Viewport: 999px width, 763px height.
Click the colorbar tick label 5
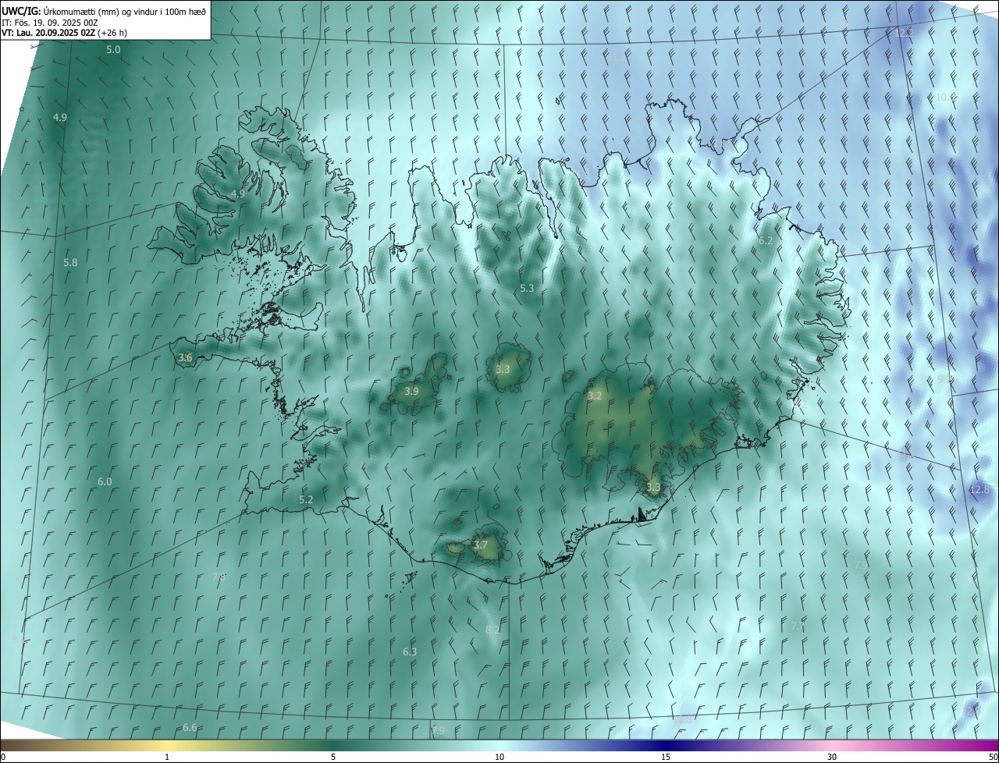(333, 758)
